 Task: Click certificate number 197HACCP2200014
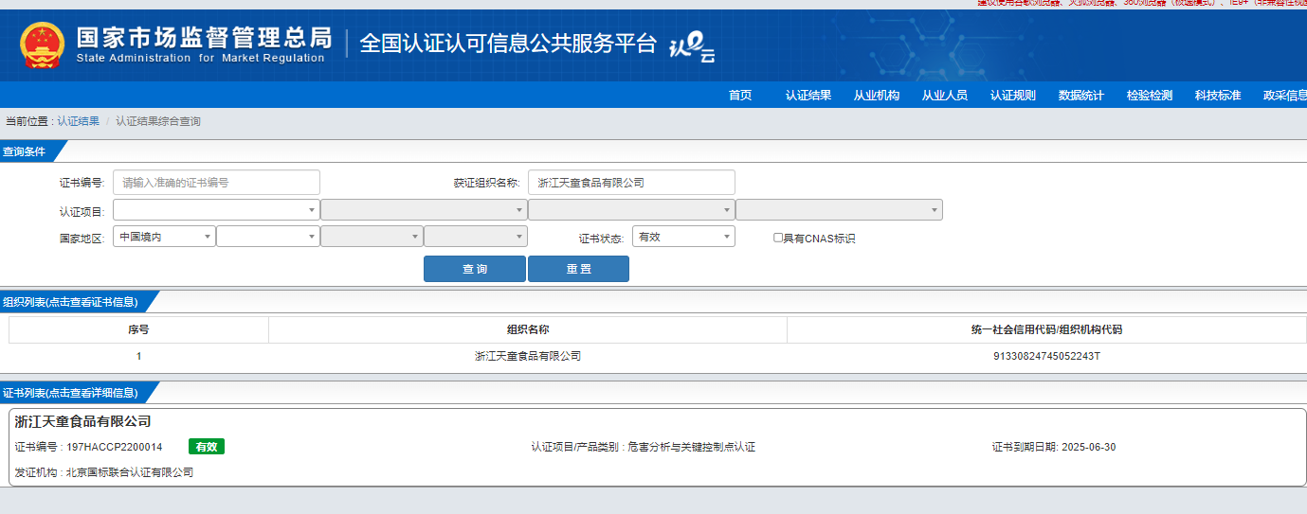tap(115, 447)
